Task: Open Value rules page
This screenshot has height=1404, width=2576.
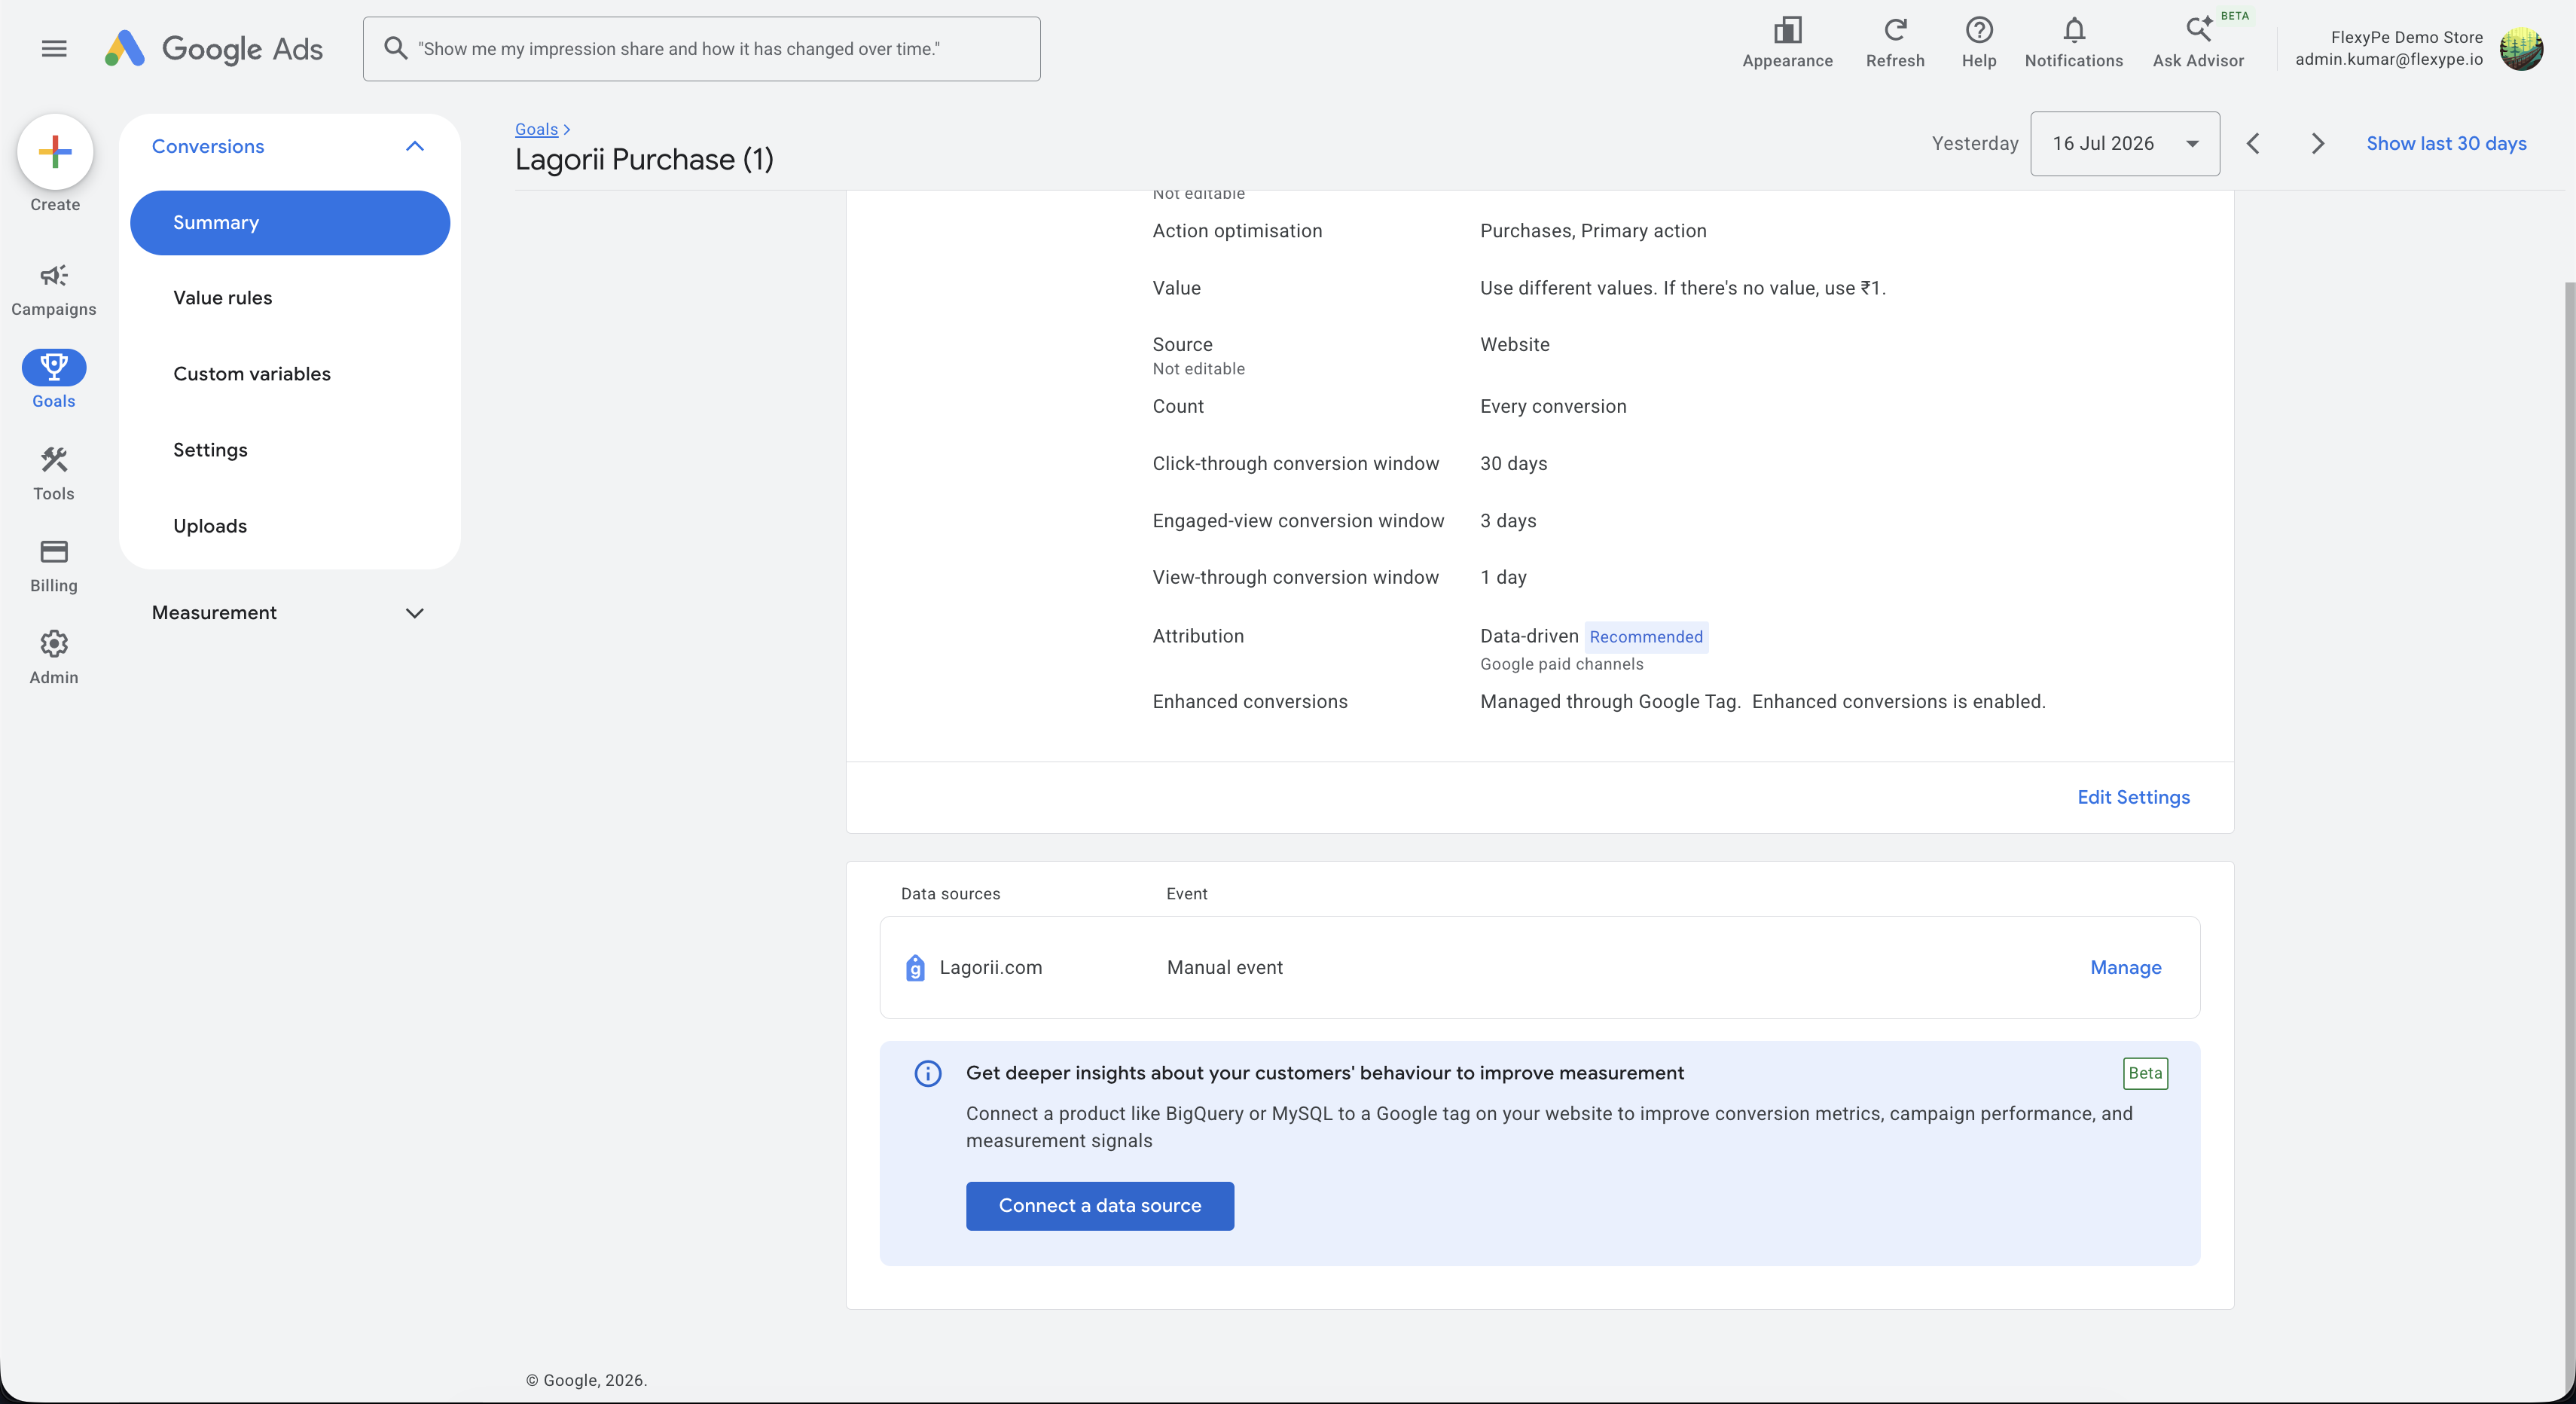Action: (x=222, y=298)
